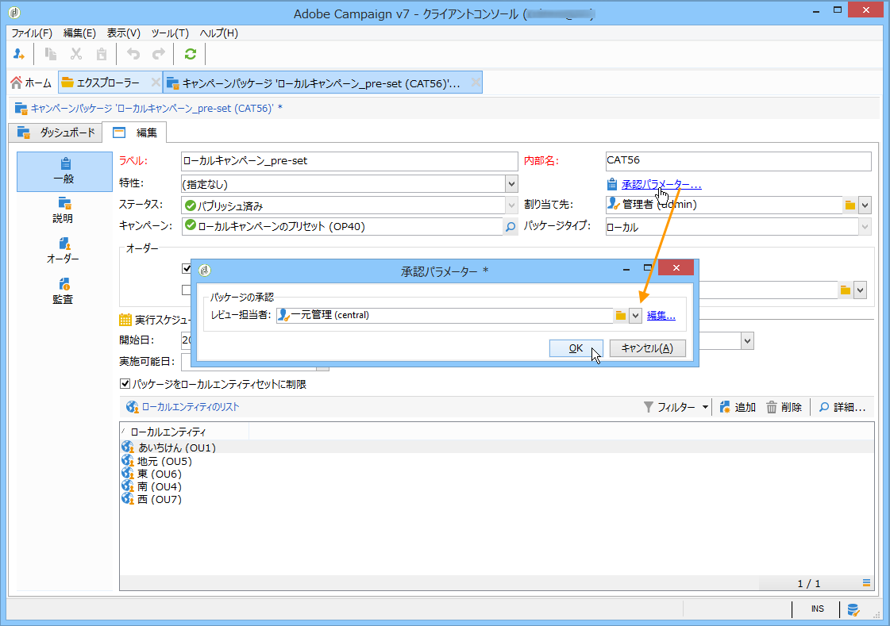This screenshot has height=626, width=890.
Task: Open the 編集(E) menu
Action: point(79,33)
